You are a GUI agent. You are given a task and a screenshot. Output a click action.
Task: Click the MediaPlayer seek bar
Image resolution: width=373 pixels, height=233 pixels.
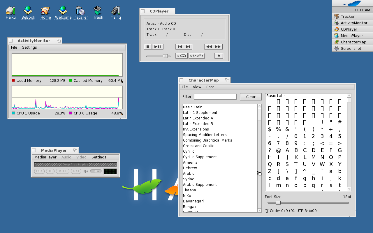[x=75, y=165]
